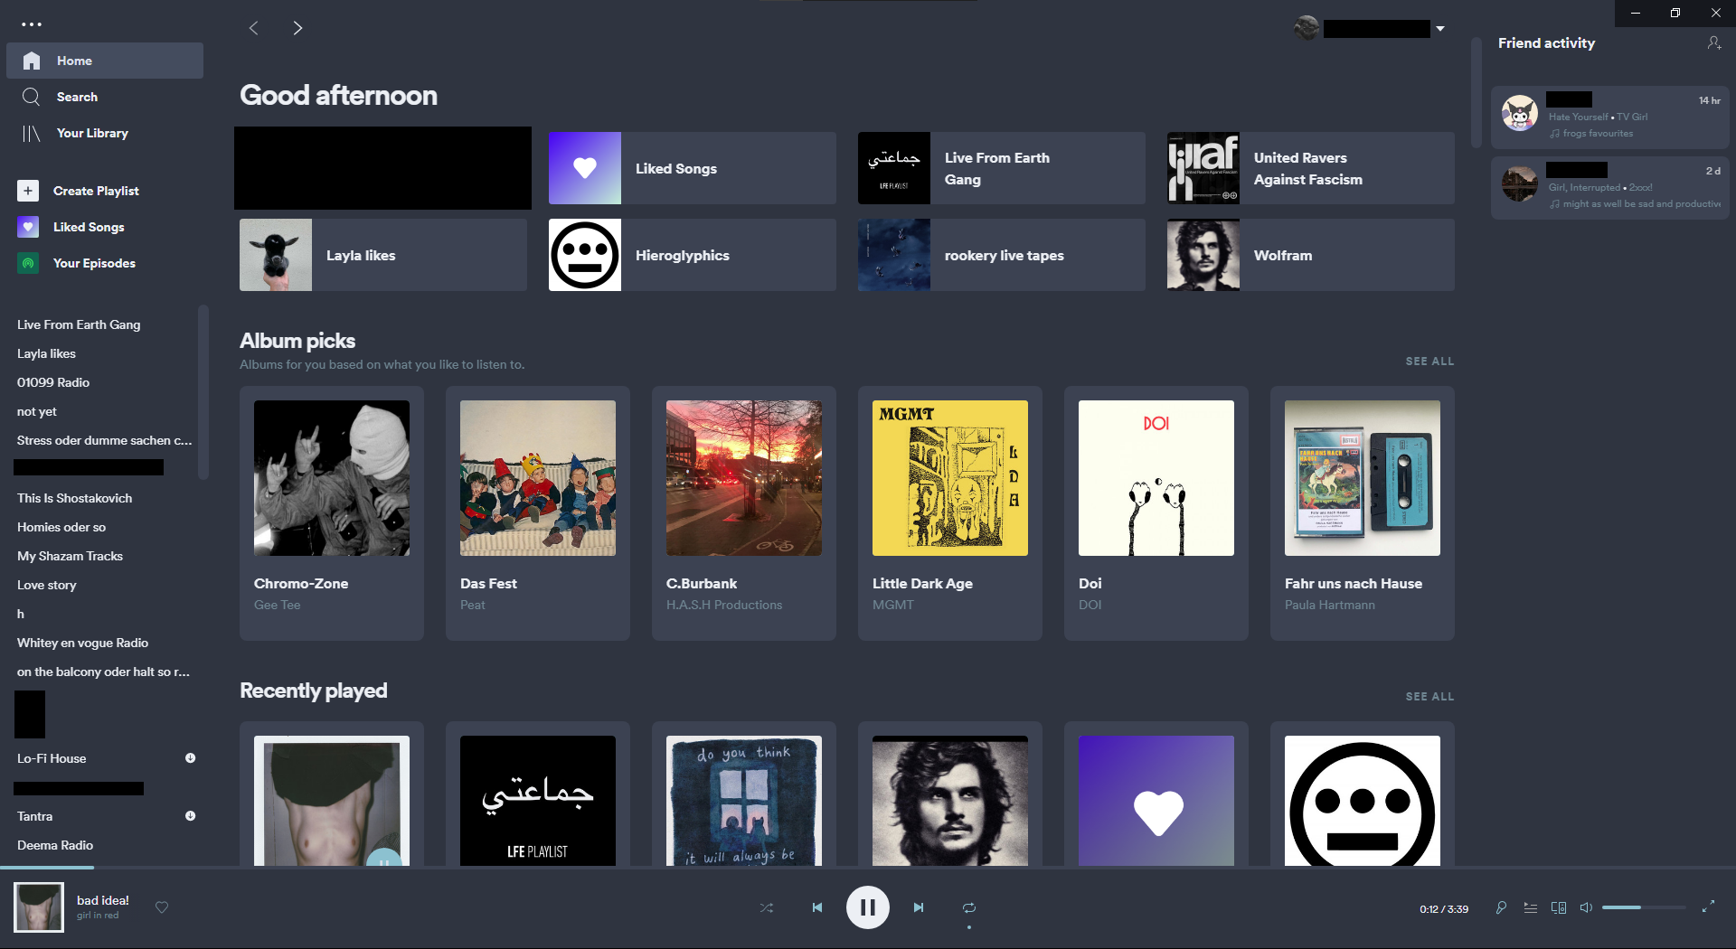Open the Chromo-Zone album

pyautogui.click(x=332, y=513)
